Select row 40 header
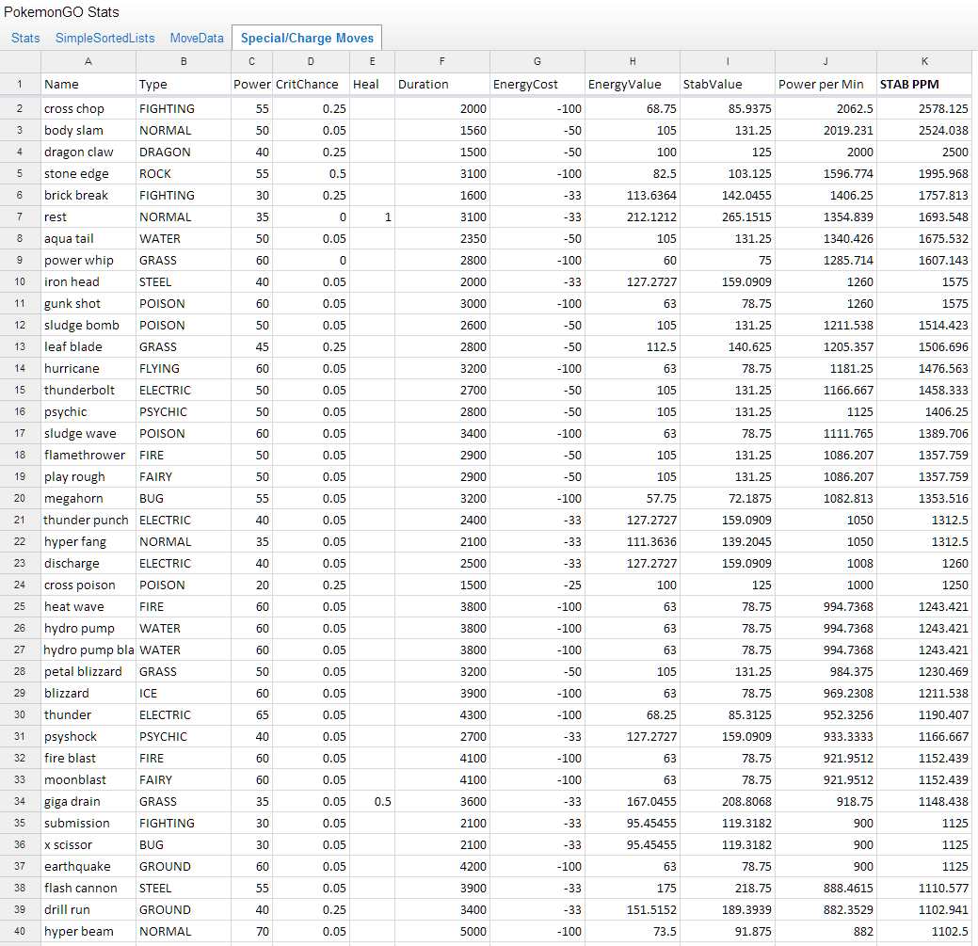The width and height of the screenshot is (978, 946). click(x=20, y=932)
